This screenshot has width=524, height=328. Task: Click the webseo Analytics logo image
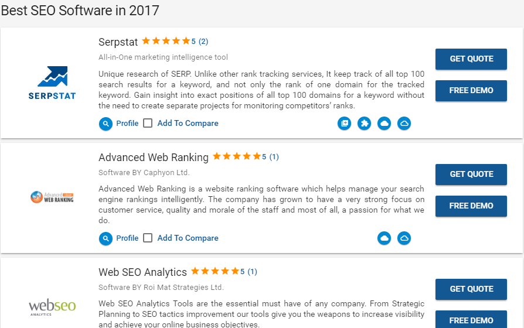pyautogui.click(x=52, y=307)
